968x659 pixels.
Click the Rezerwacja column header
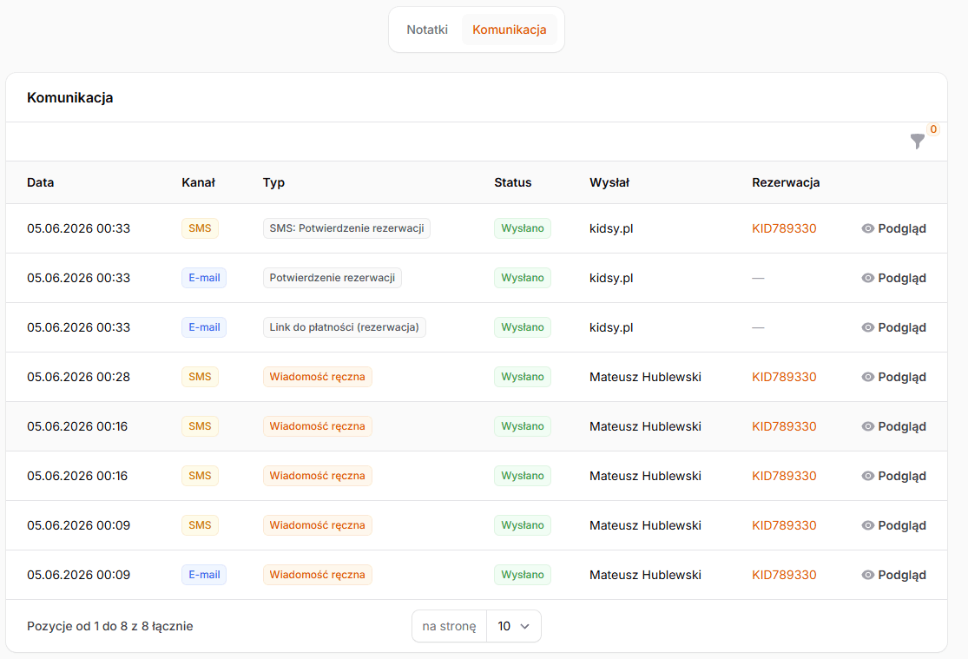[786, 182]
